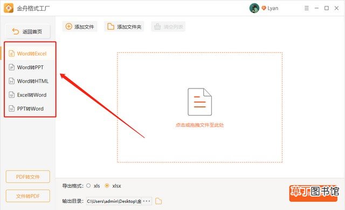
Task: Click the output directory path field
Action: [x=114, y=201]
